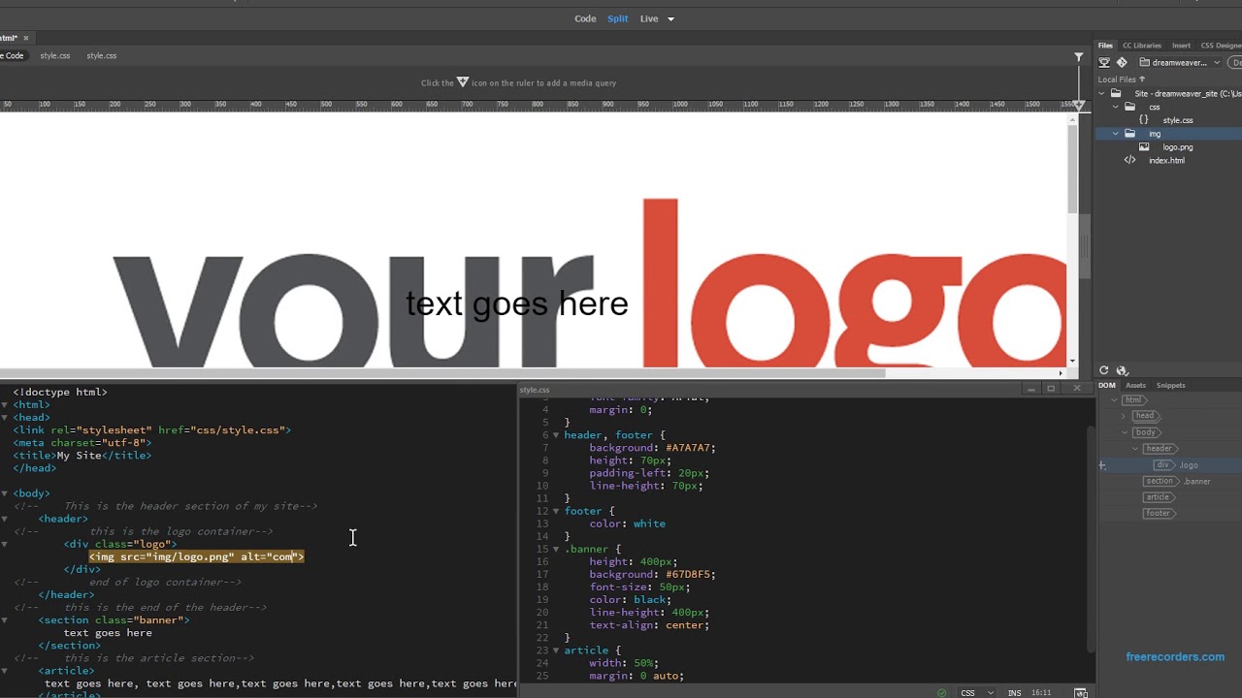Select the footer DOM element
Screen dimensions: 1242x698
pos(1159,514)
